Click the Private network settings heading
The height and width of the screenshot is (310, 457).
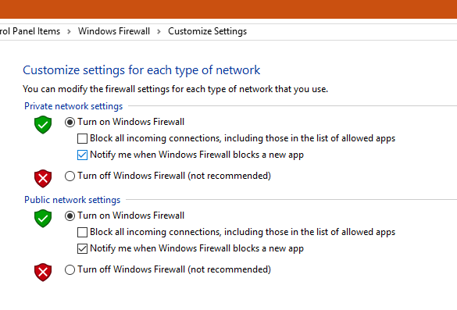tap(73, 106)
